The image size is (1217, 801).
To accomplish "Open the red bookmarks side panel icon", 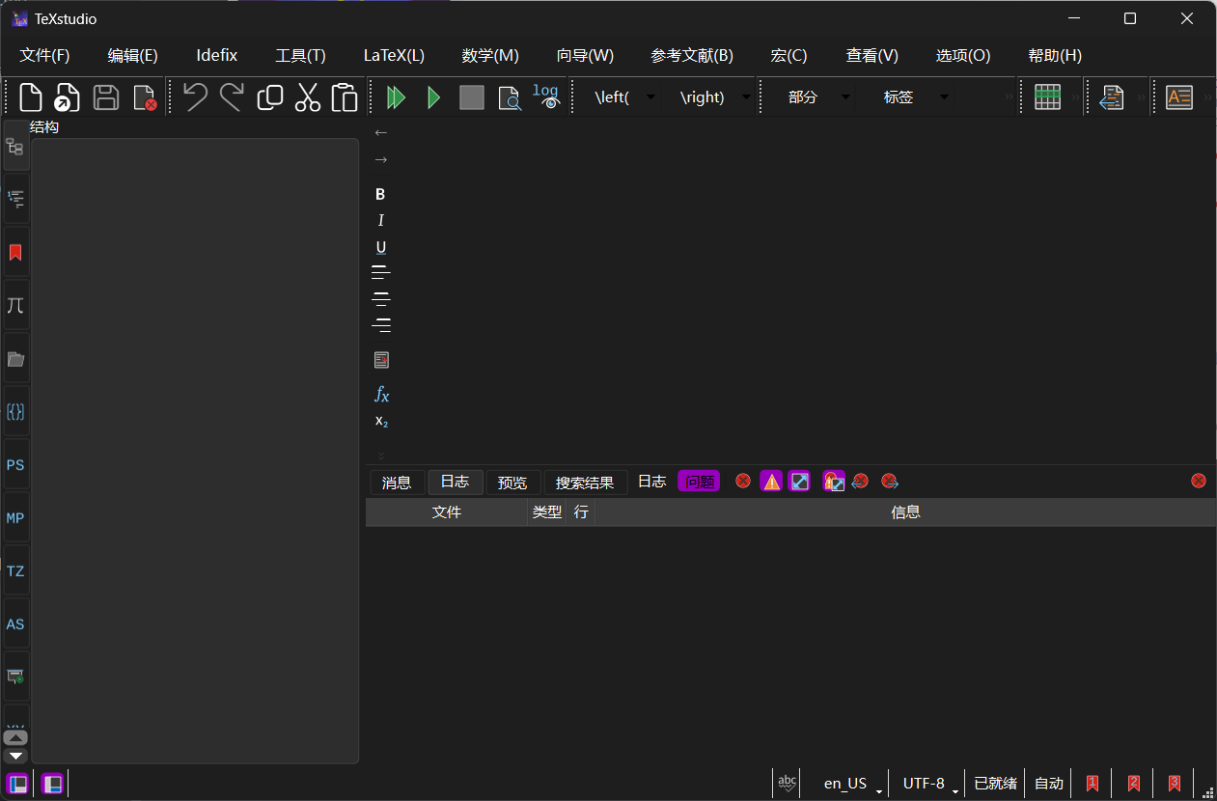I will (x=15, y=253).
